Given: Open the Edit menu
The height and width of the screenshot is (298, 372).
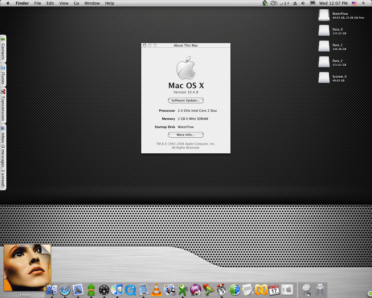Looking at the screenshot, I should pyautogui.click(x=50, y=3).
